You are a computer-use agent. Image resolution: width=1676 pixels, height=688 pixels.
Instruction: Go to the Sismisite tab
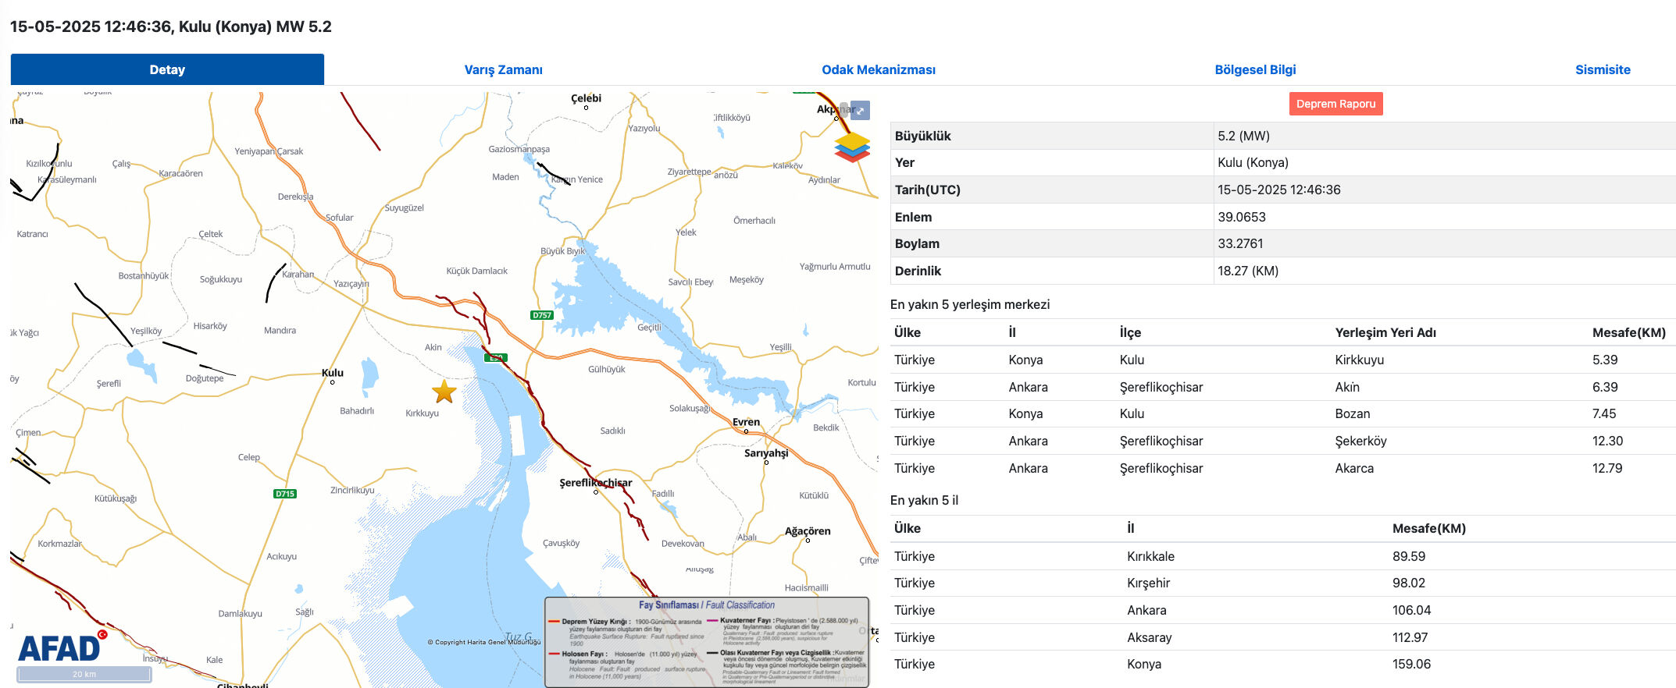1602,69
